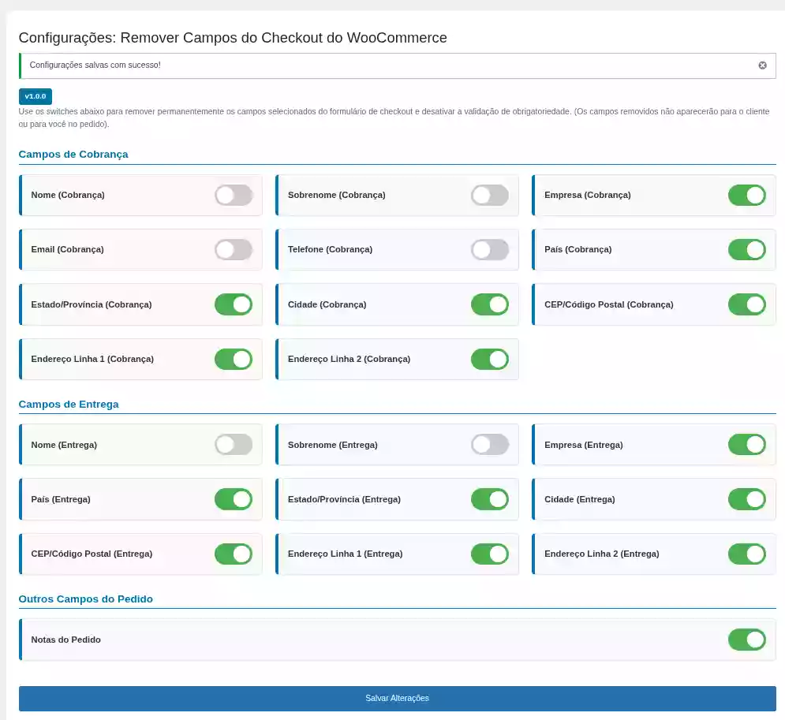This screenshot has width=785, height=720.
Task: Turn off Endereço Linha 1 (Cobrança)
Action: (234, 360)
